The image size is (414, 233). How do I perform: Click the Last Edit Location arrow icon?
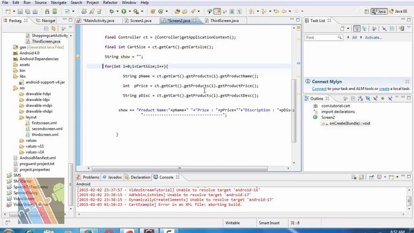pos(276,12)
